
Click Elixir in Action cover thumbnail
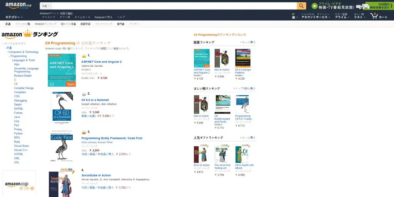tap(201, 154)
